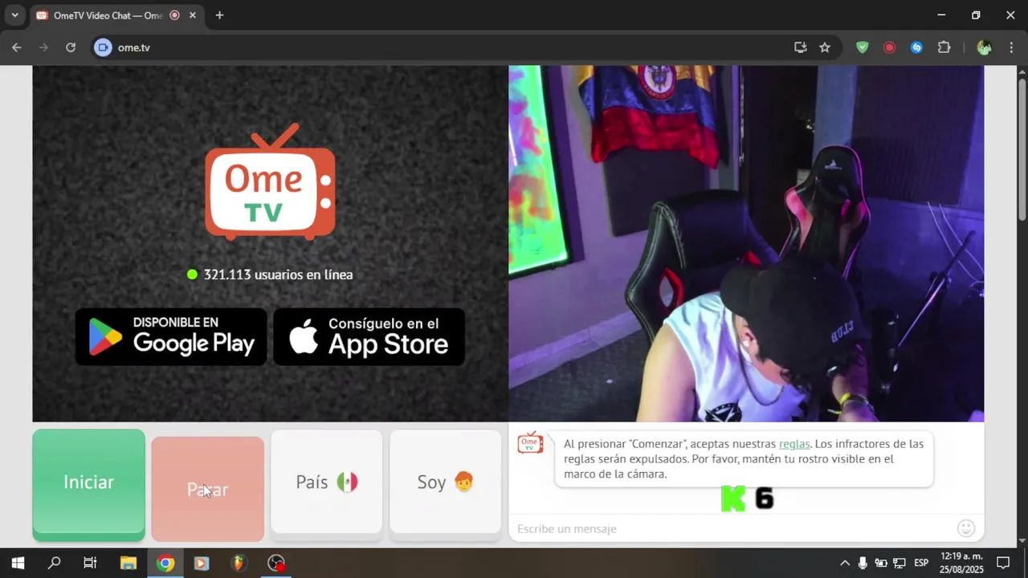Click the browser forward arrow

coord(43,47)
